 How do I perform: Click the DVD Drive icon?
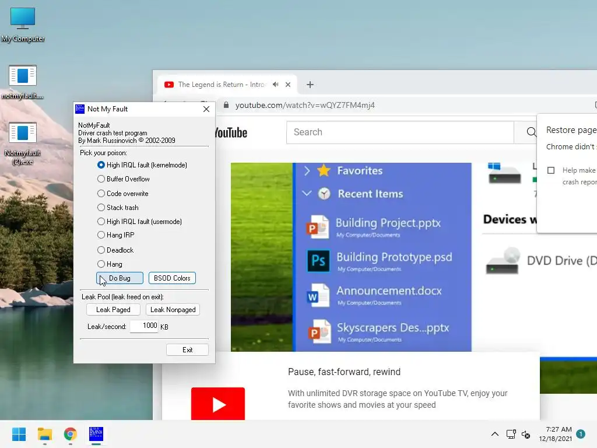(x=503, y=261)
